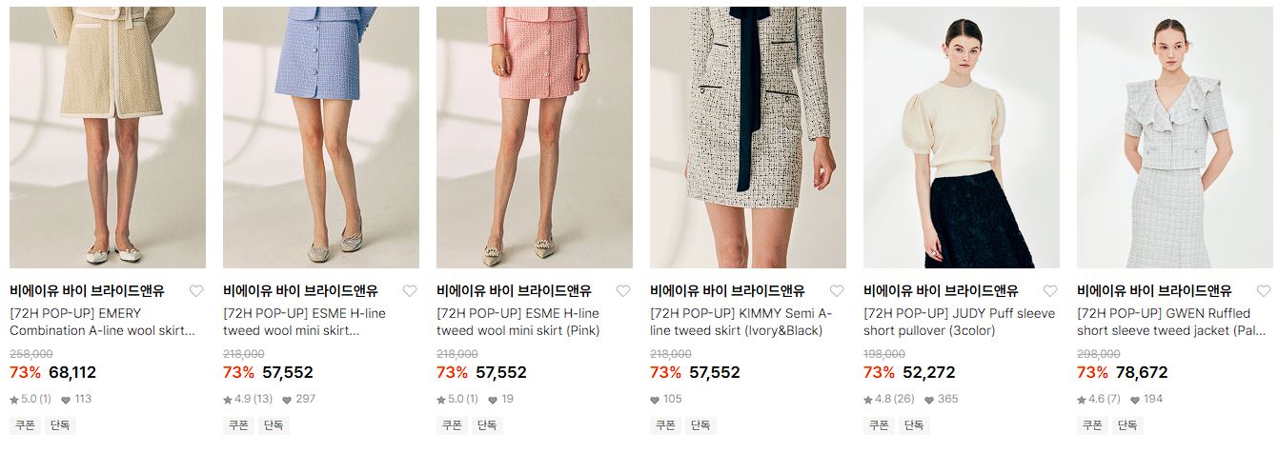Open the blue ESME skirt product photo

tap(321, 137)
